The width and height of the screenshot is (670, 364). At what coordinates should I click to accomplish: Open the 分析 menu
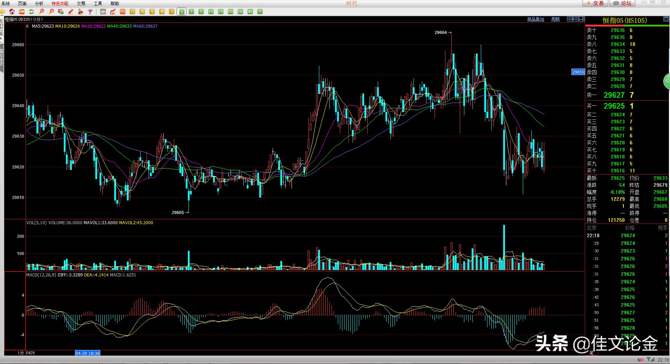pos(39,4)
